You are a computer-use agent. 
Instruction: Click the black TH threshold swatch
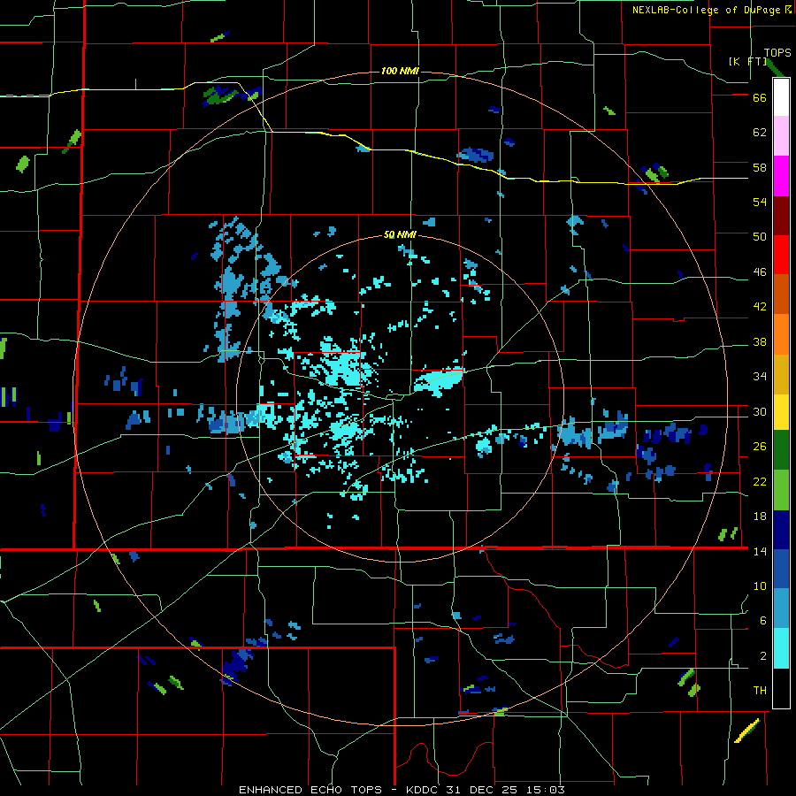point(781,688)
